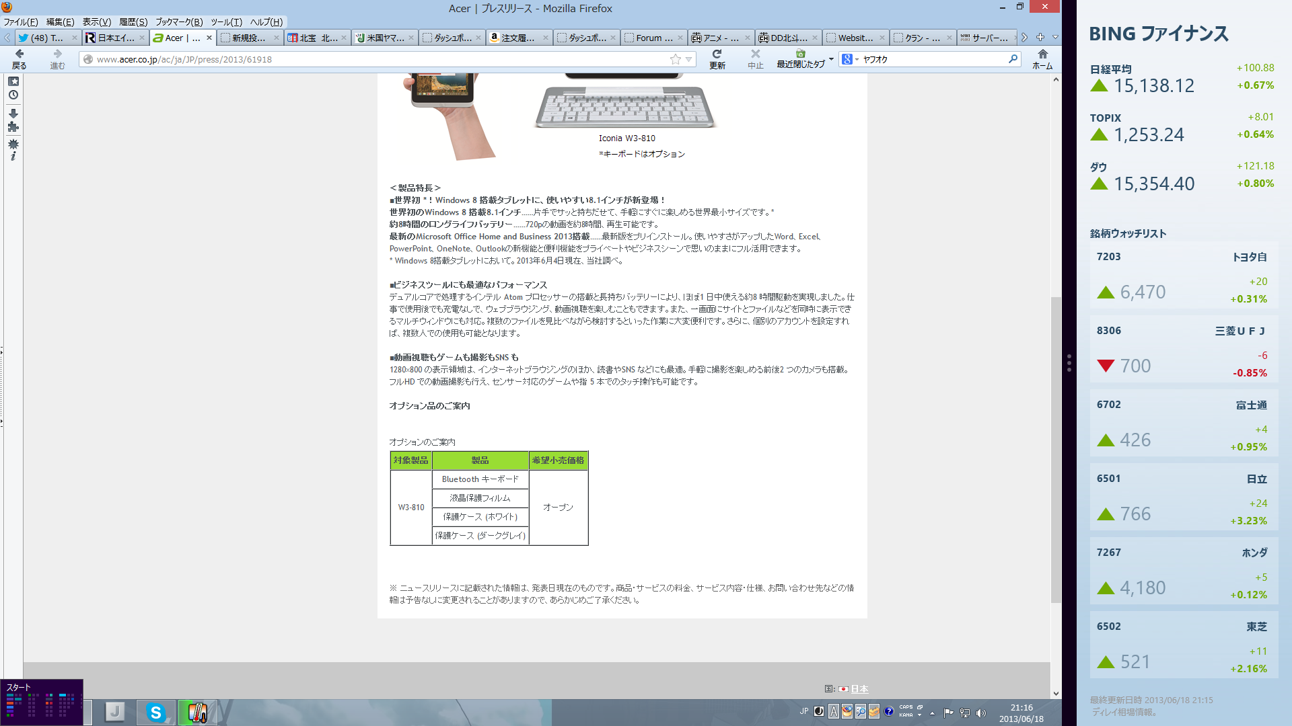Open the ダウ index in Bing Finance
Image resolution: width=1292 pixels, height=726 pixels.
pos(1182,177)
